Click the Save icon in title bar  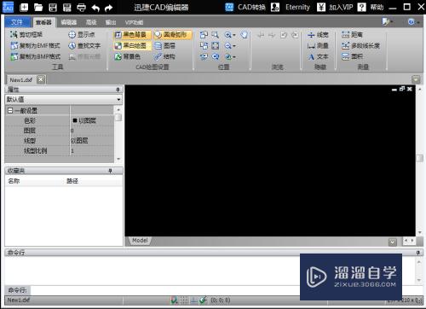53,8
